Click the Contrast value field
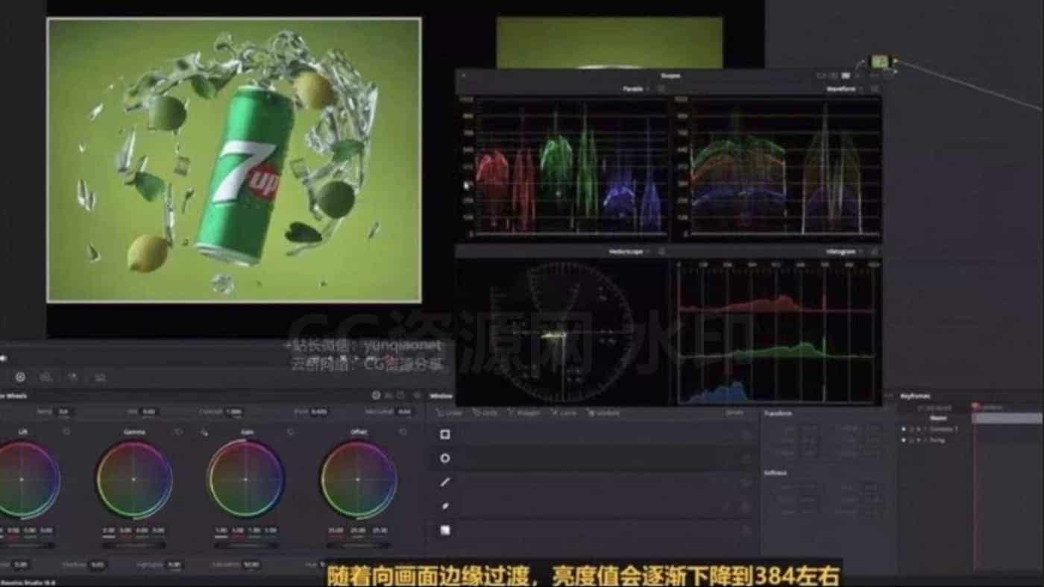Image resolution: width=1044 pixels, height=587 pixels. 234,412
